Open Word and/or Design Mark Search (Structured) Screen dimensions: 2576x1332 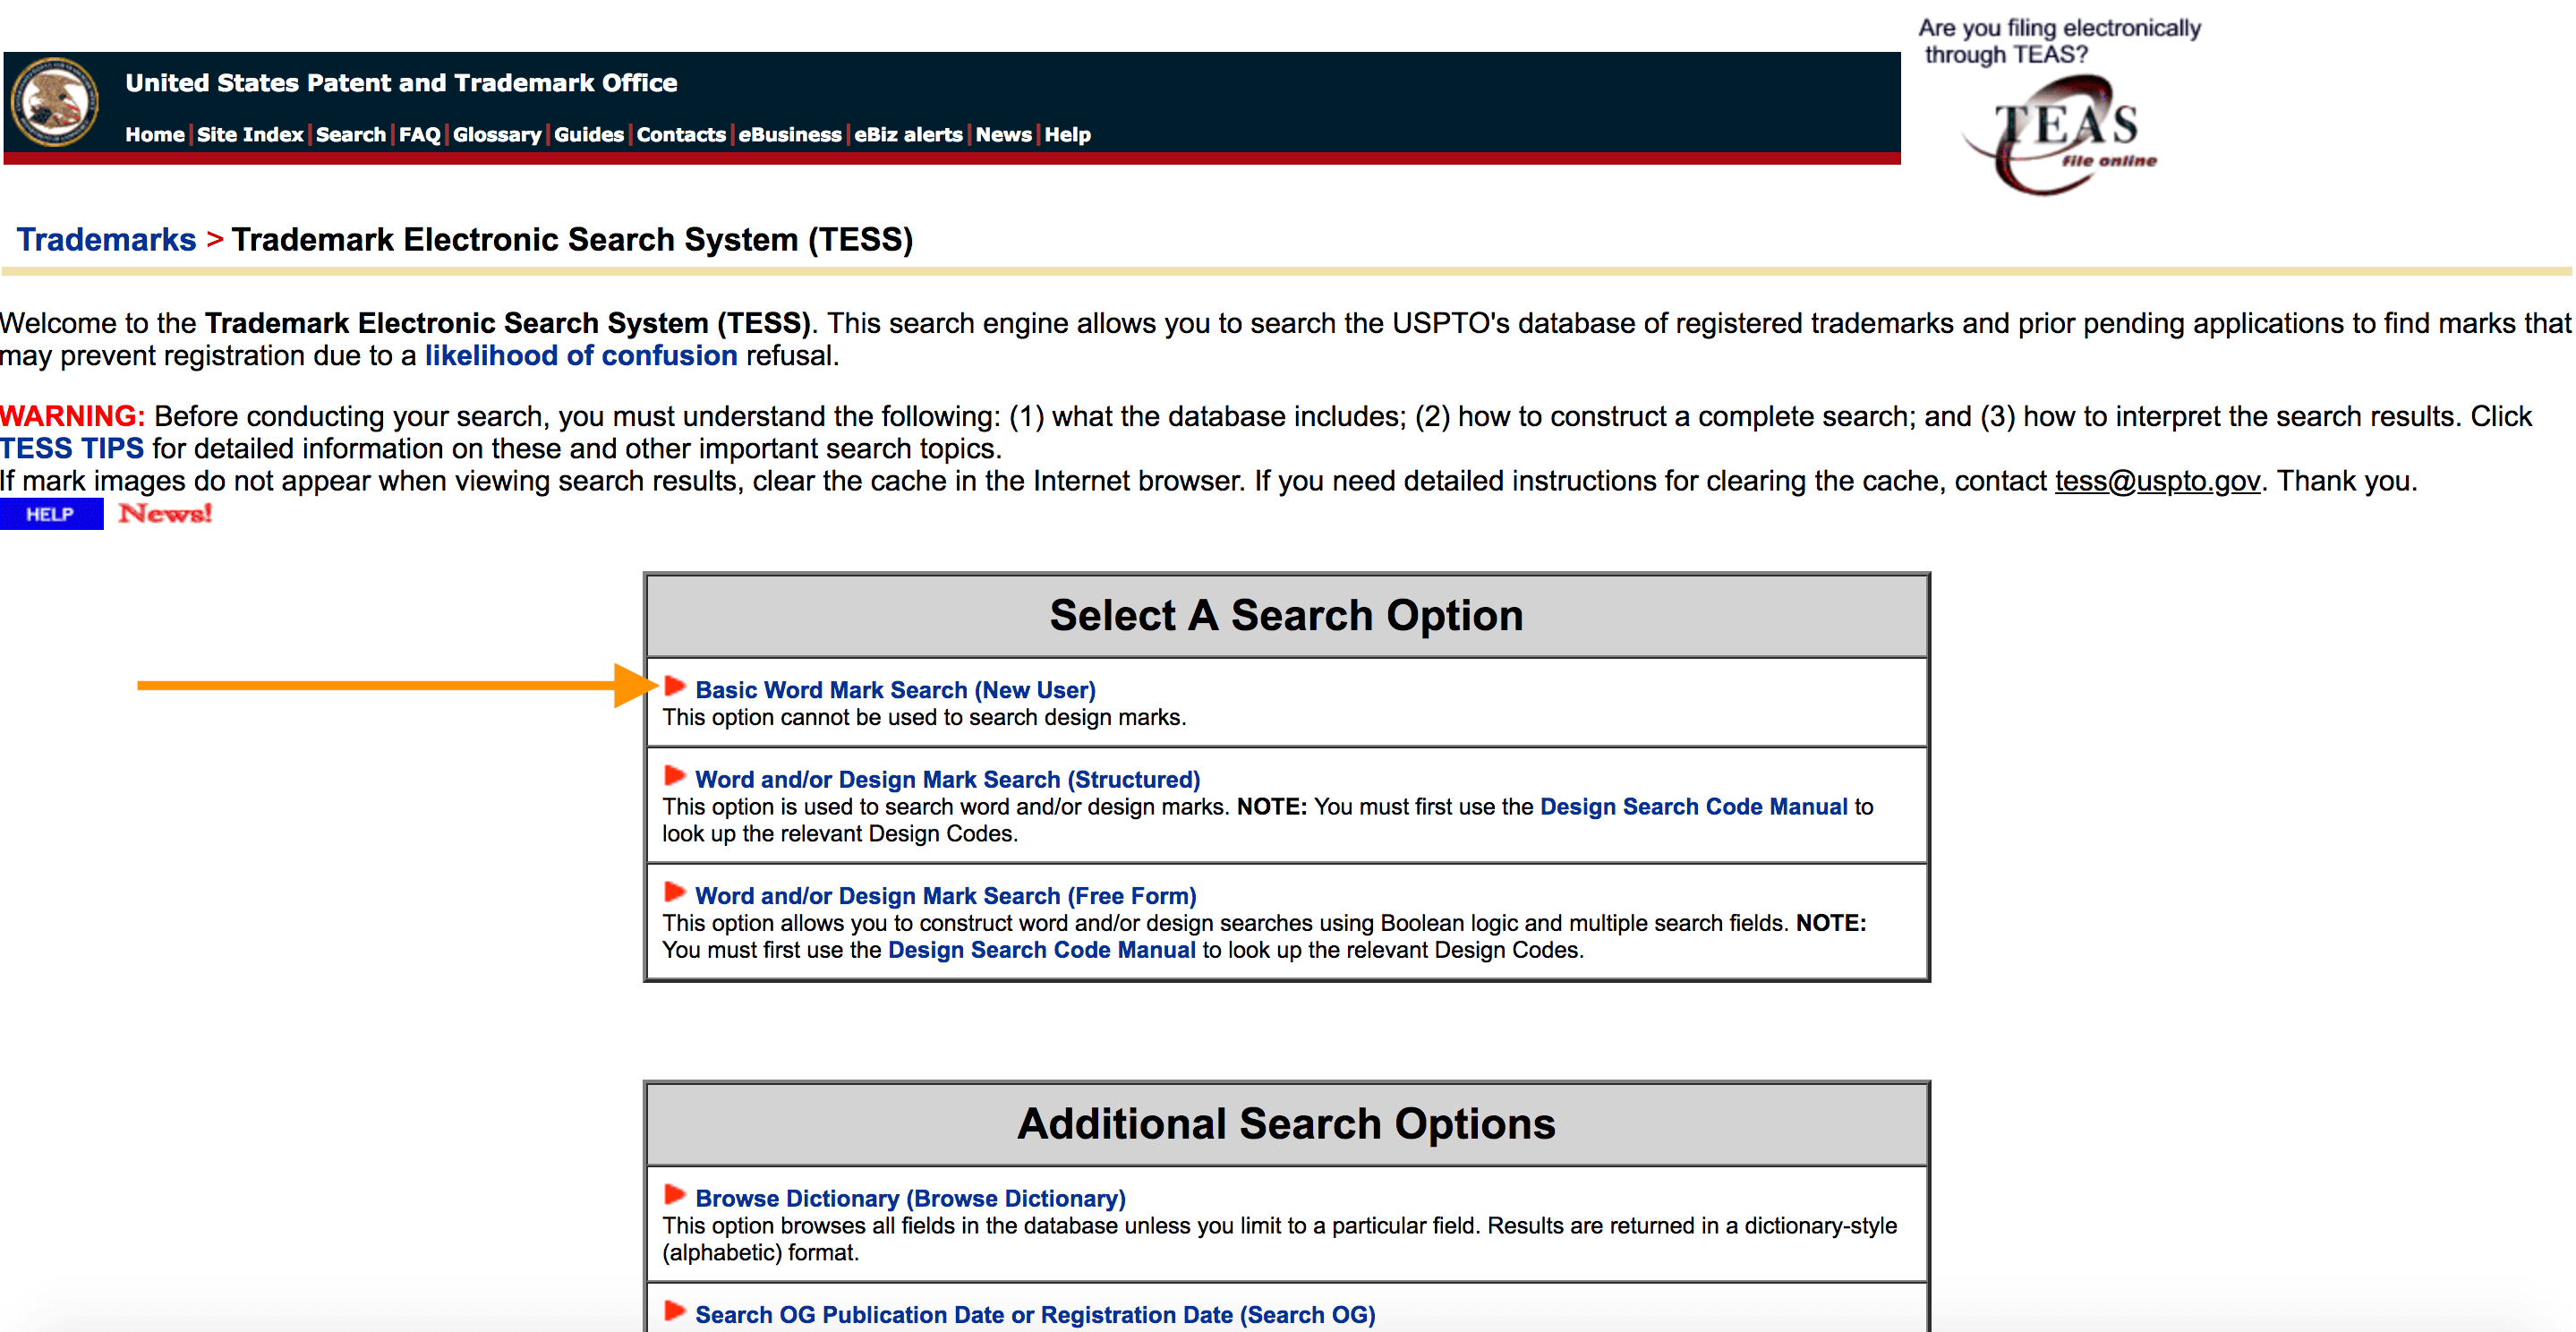pyautogui.click(x=947, y=780)
